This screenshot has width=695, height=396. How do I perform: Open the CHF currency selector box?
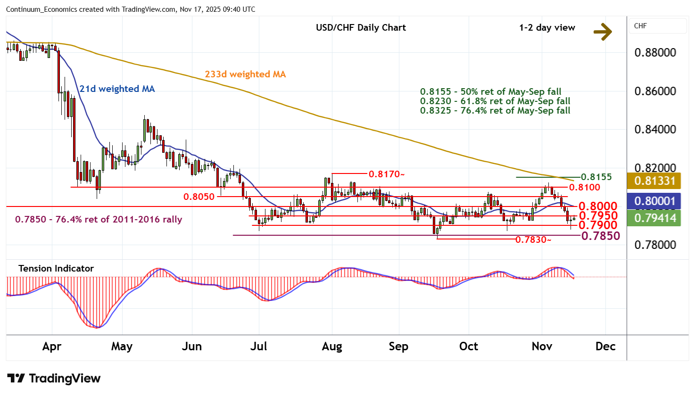point(657,26)
